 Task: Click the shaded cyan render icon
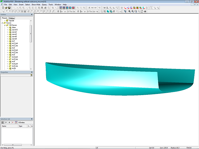(x=108, y=12)
